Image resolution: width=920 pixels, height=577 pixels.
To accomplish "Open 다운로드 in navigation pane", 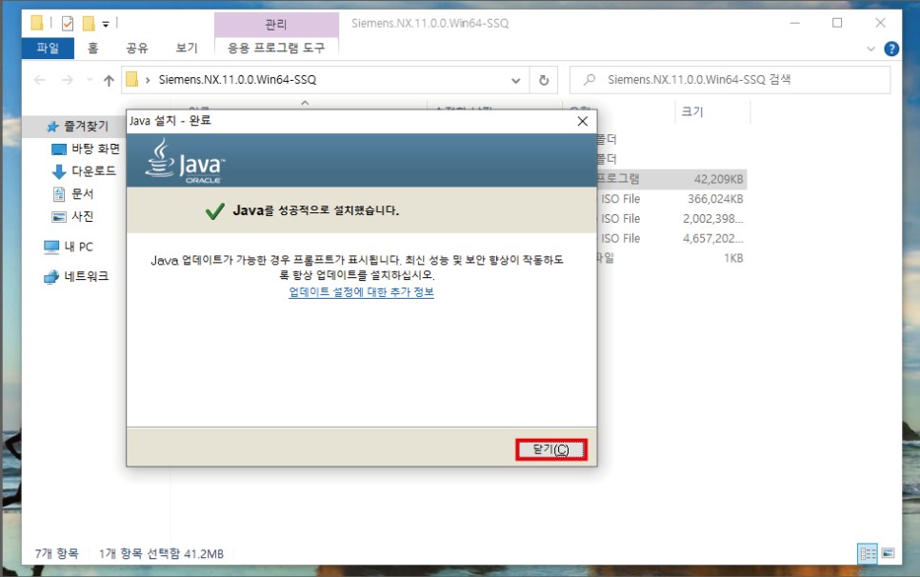I will 94,171.
